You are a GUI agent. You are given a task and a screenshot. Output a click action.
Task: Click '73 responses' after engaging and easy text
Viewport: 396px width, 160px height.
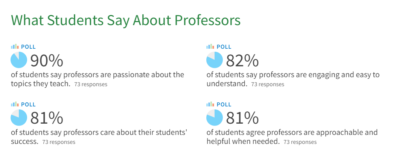268,84
